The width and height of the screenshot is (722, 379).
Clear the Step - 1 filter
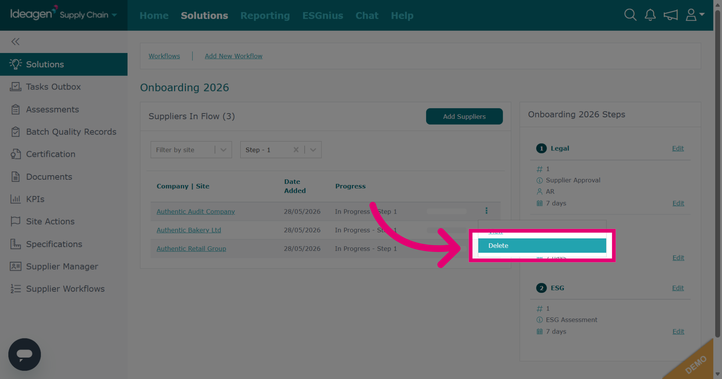(x=296, y=150)
